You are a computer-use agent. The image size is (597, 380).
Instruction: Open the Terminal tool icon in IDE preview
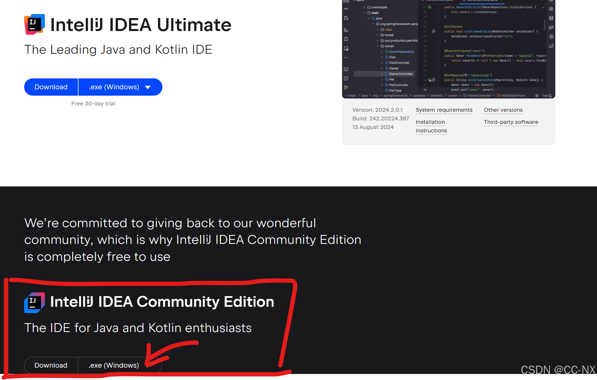pos(346,69)
